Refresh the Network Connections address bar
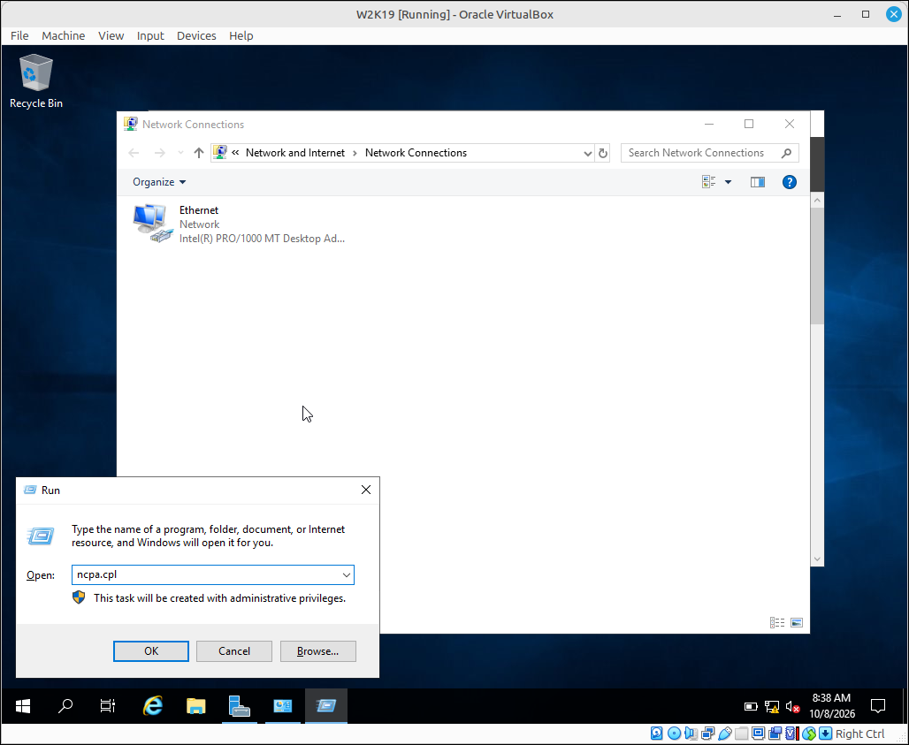The image size is (909, 745). (603, 153)
